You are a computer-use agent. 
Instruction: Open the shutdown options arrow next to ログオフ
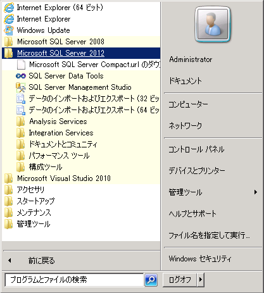point(201,280)
